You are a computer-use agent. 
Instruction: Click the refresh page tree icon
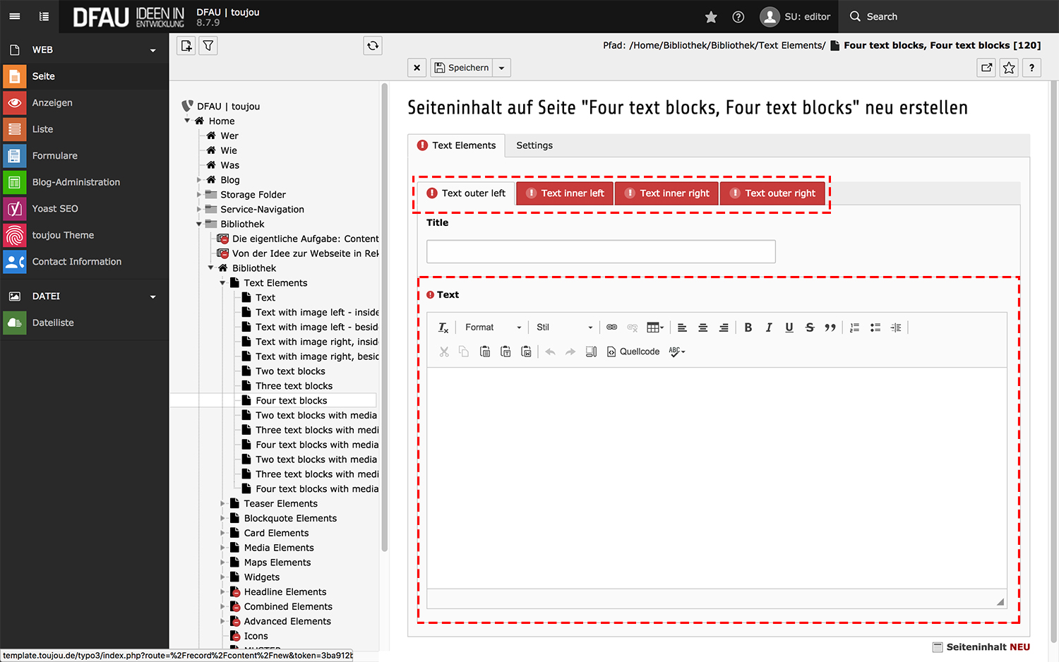(373, 46)
